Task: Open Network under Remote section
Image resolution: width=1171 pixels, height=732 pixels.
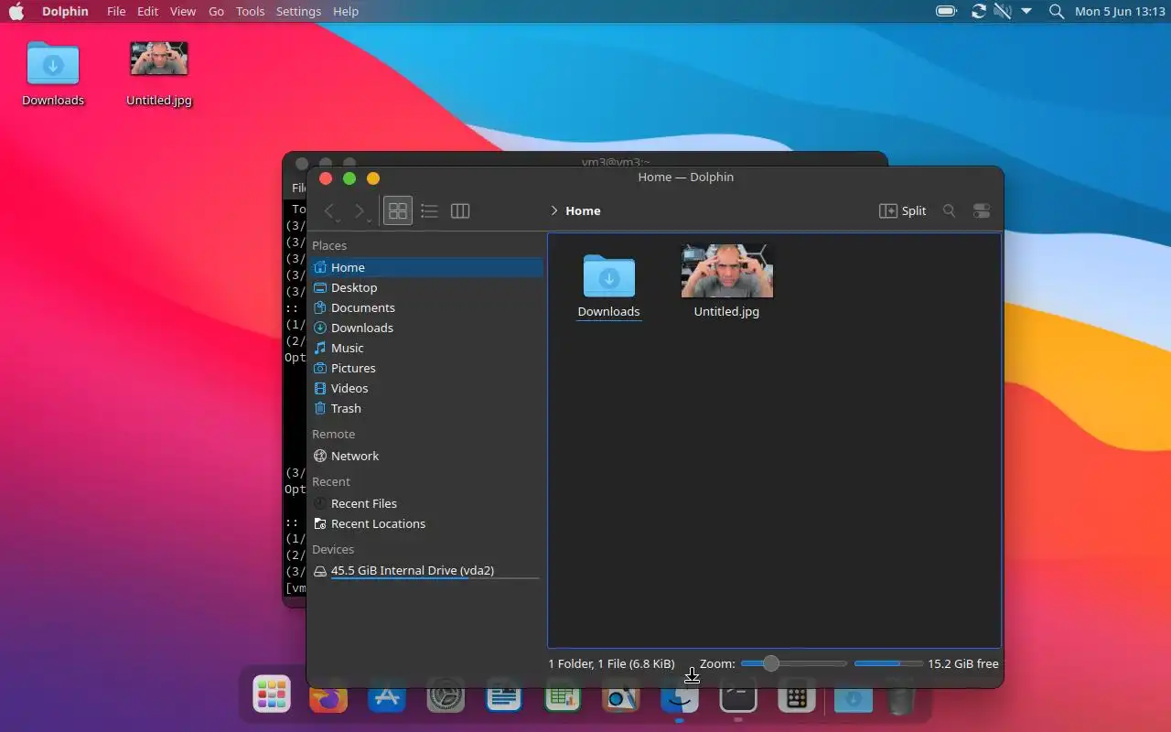Action: click(x=426, y=456)
